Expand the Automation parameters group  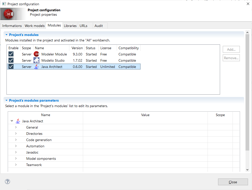(16, 146)
